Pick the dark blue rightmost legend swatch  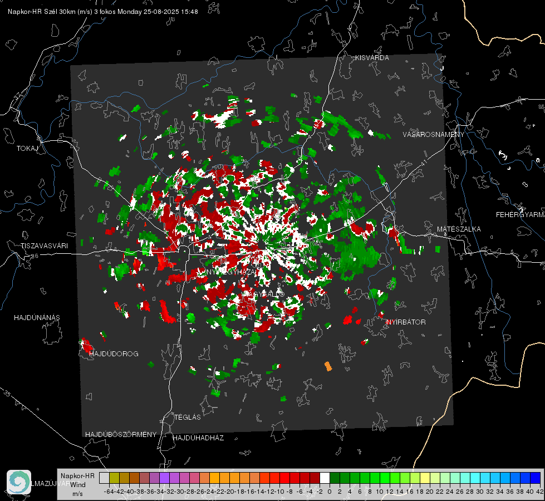(536, 478)
